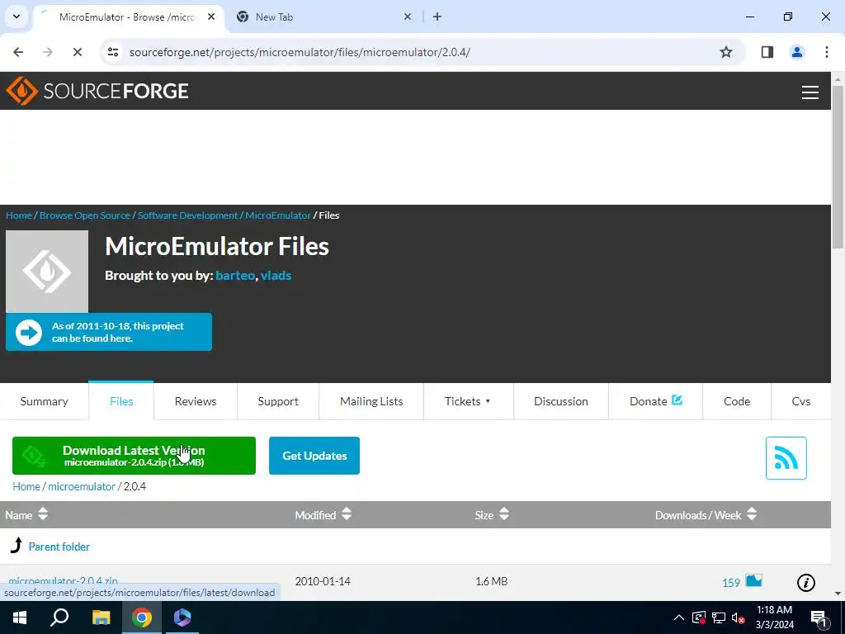Open the Discussion tab

561,401
